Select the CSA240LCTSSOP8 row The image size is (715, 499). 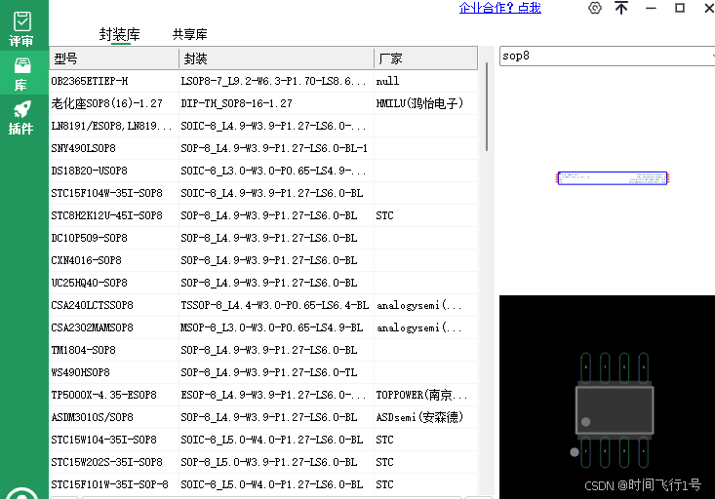(263, 305)
